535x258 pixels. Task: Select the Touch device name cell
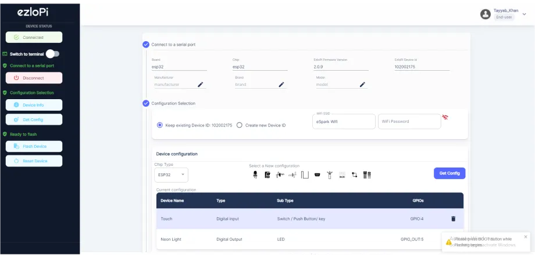click(x=166, y=219)
